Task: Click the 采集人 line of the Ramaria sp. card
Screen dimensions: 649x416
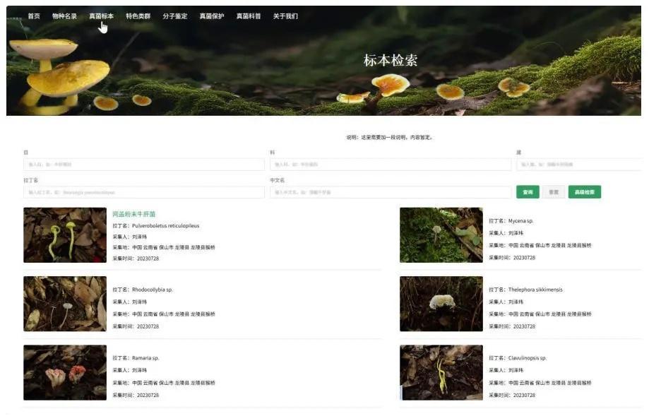Action: (x=129, y=371)
